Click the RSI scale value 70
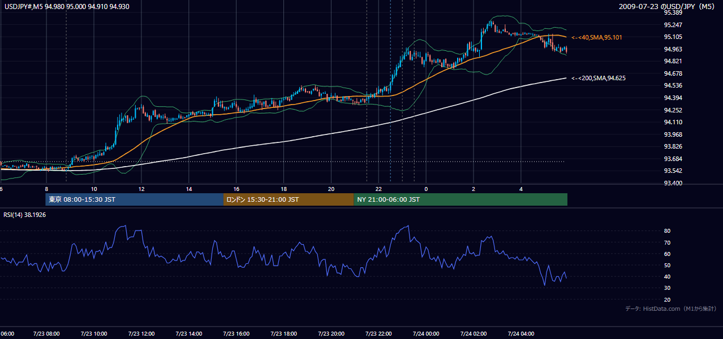Viewport: 723px width, 339px height. 668,242
